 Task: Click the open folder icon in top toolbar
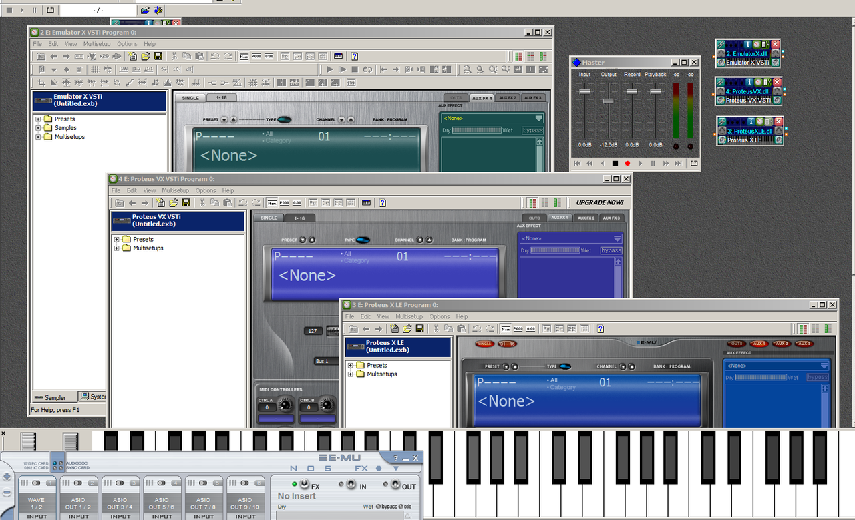[145, 10]
